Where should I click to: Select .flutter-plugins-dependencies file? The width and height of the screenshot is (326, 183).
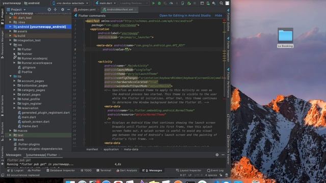[x=40, y=149]
